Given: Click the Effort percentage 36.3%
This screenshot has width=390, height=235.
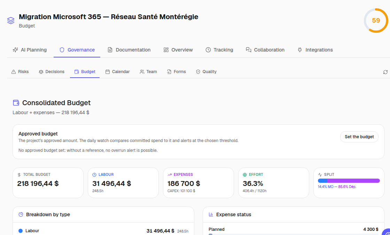Looking at the screenshot, I should [253, 183].
